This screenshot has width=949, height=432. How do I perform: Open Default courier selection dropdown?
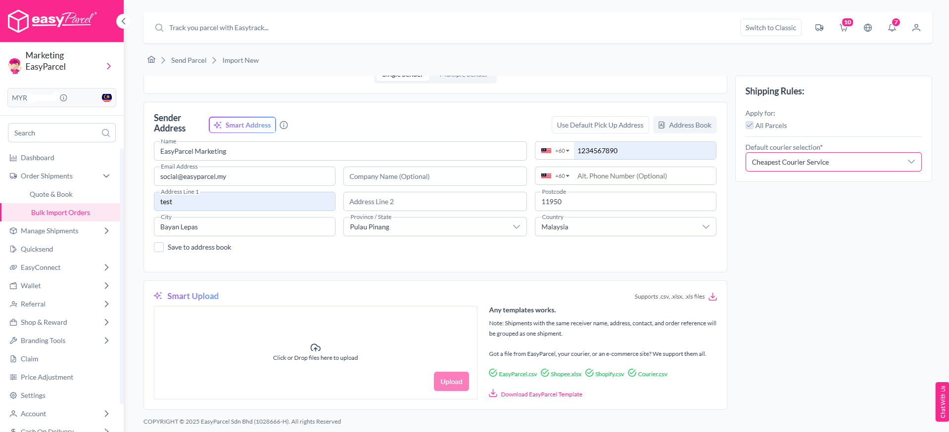pyautogui.click(x=833, y=162)
